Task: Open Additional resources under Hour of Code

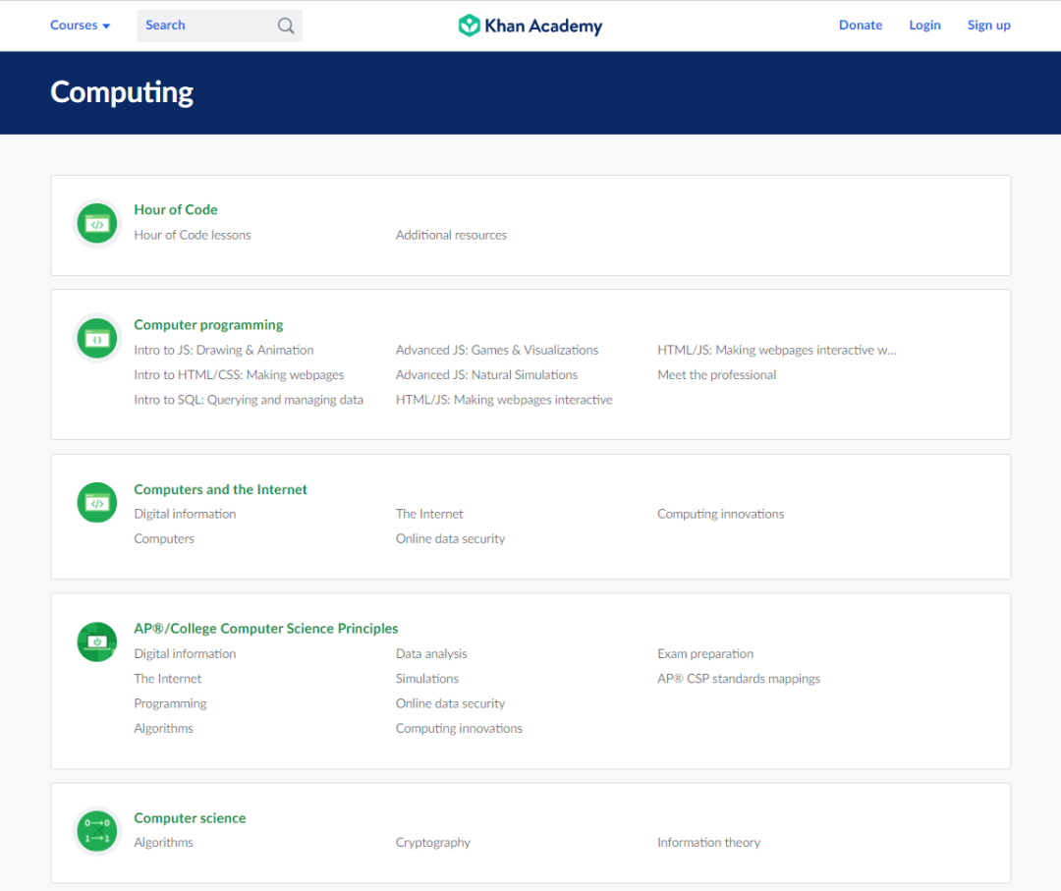Action: coord(451,235)
